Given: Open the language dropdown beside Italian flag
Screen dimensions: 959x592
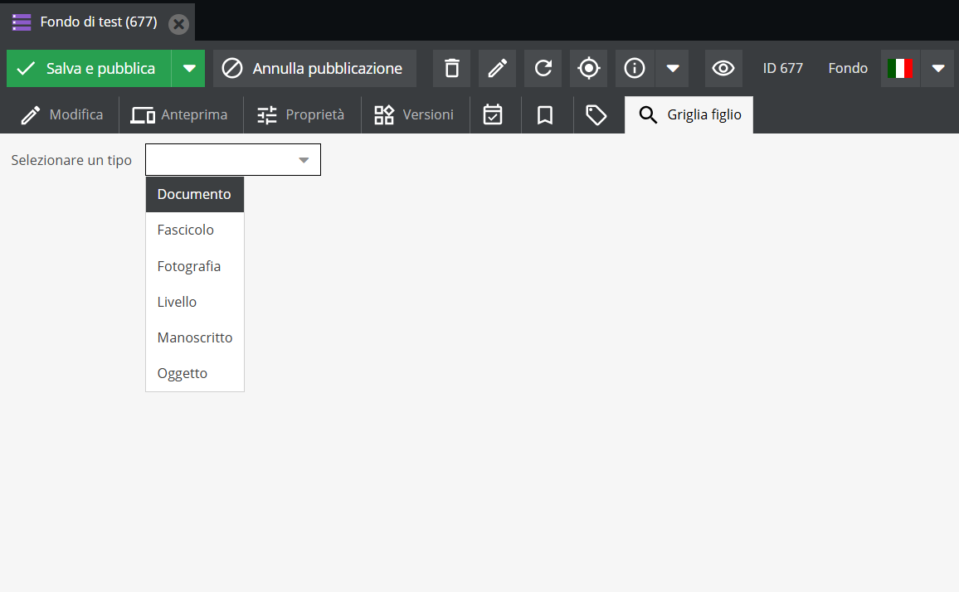Looking at the screenshot, I should [x=937, y=68].
